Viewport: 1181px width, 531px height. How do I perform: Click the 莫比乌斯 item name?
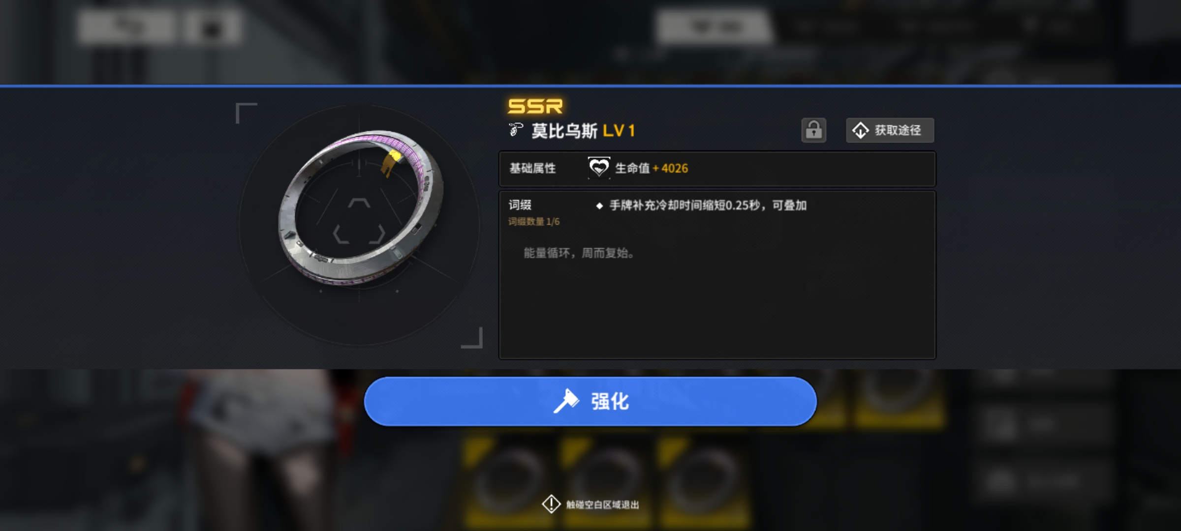[x=564, y=131]
